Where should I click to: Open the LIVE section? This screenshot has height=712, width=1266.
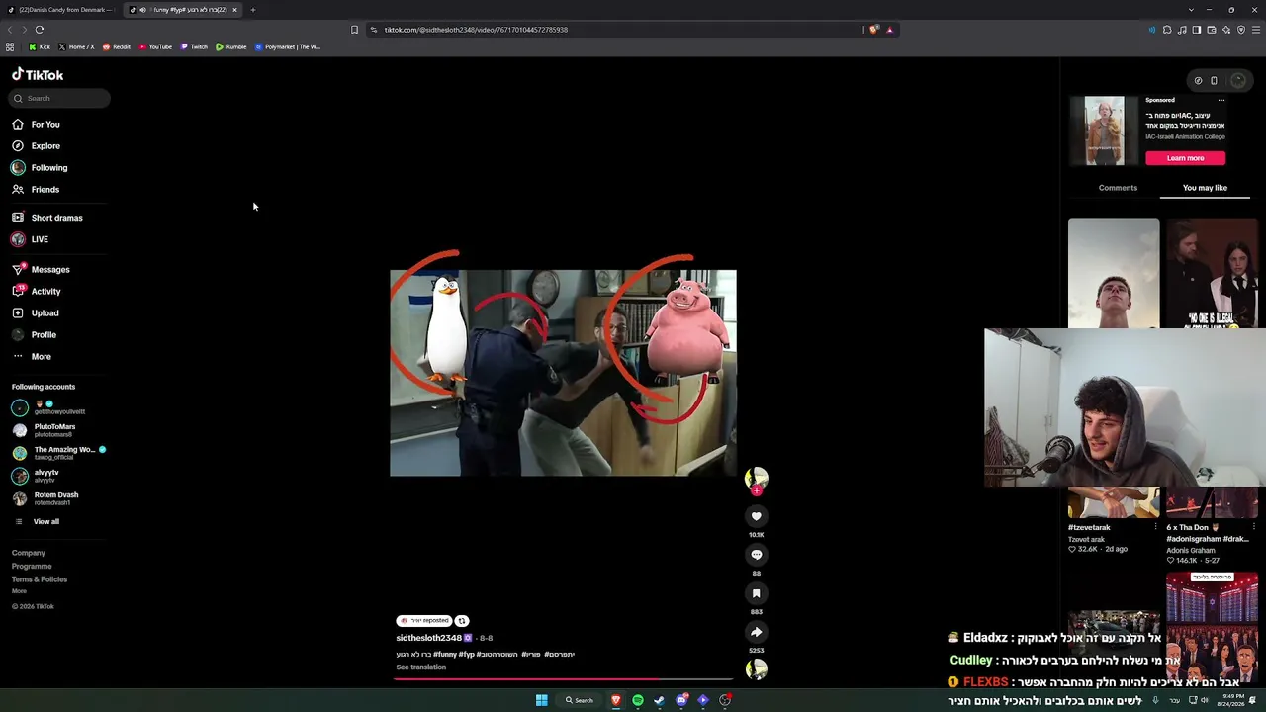coord(31,239)
